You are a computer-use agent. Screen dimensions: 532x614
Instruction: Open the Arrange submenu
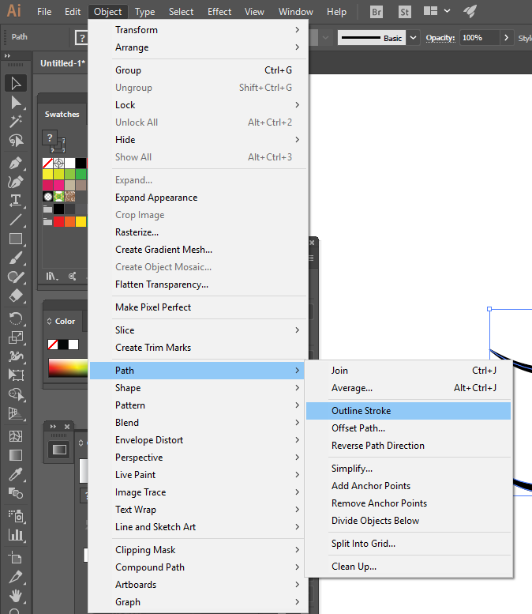[x=198, y=47]
